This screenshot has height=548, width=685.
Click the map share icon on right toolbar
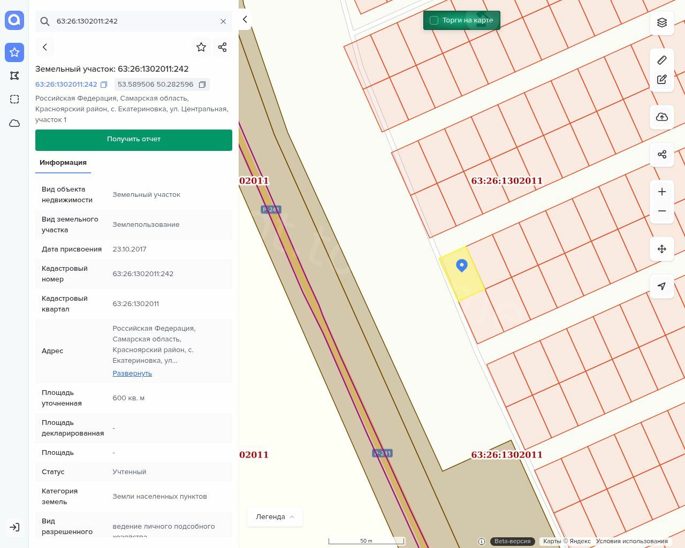(662, 155)
